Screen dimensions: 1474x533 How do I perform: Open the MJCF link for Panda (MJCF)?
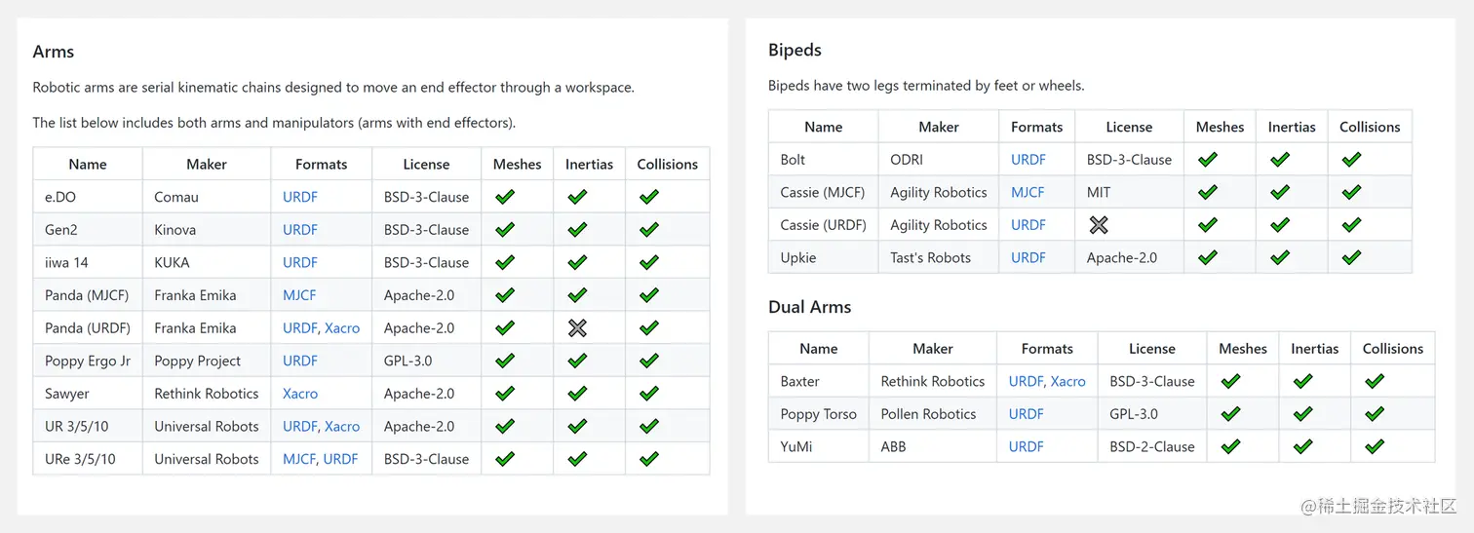tap(299, 295)
